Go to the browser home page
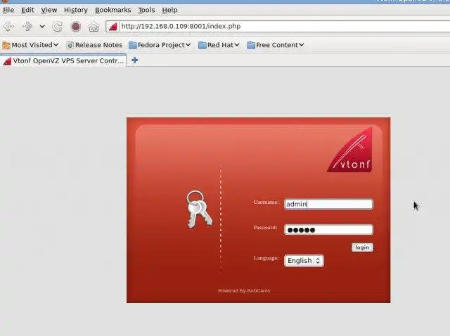The image size is (450, 336). coord(94,27)
